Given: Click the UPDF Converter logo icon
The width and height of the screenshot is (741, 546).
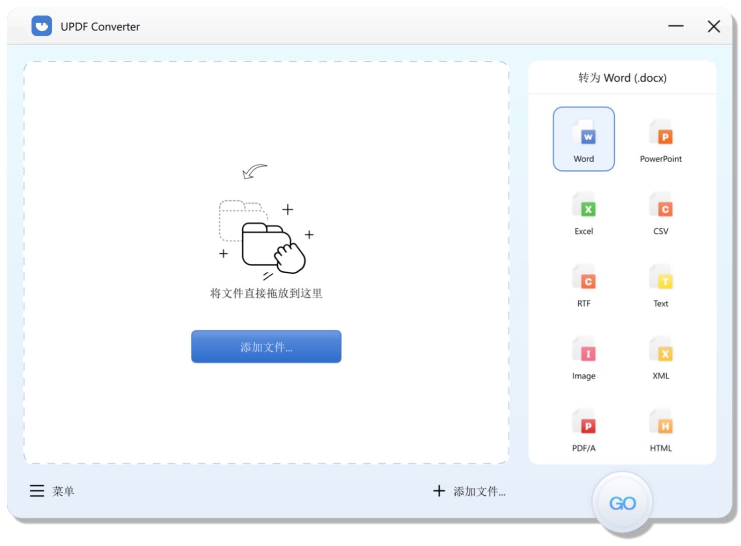Looking at the screenshot, I should (x=42, y=26).
